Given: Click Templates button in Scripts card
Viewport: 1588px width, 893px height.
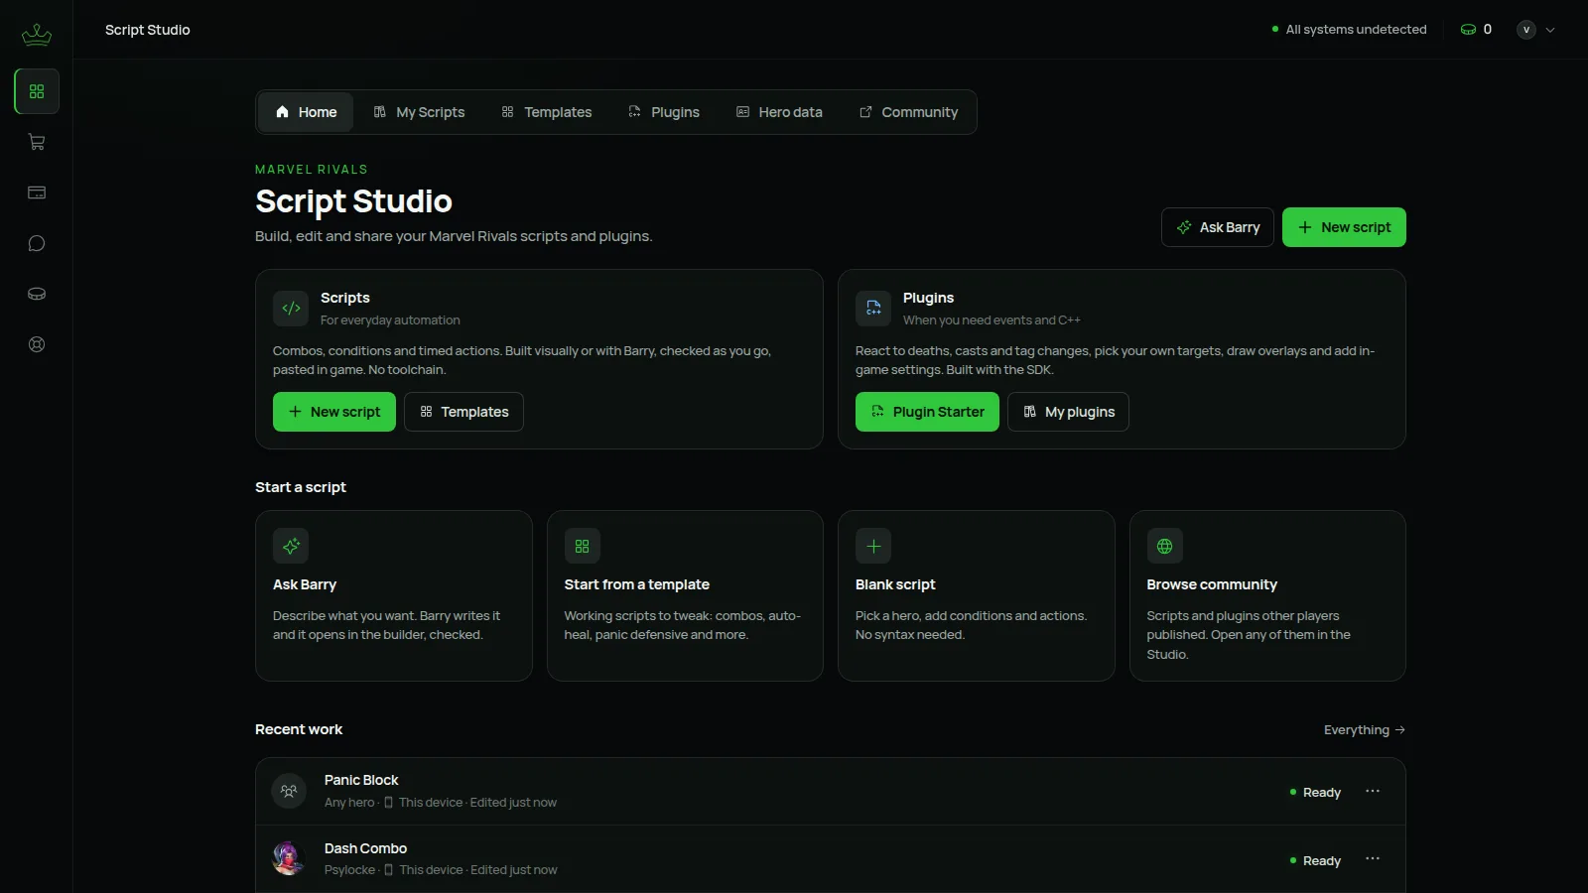Looking at the screenshot, I should [463, 412].
